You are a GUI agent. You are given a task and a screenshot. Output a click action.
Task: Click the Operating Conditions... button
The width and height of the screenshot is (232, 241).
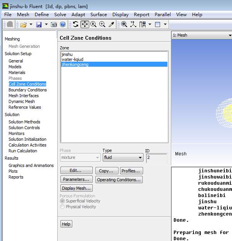pyautogui.click(x=119, y=180)
